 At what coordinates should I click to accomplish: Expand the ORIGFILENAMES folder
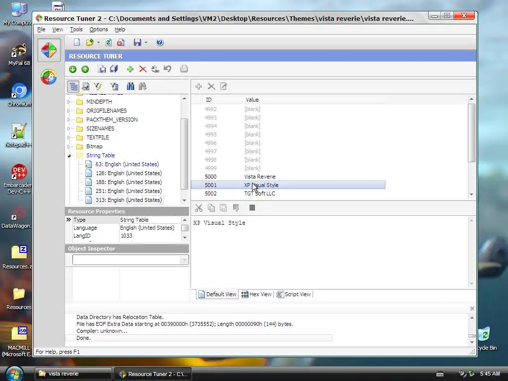[68, 111]
